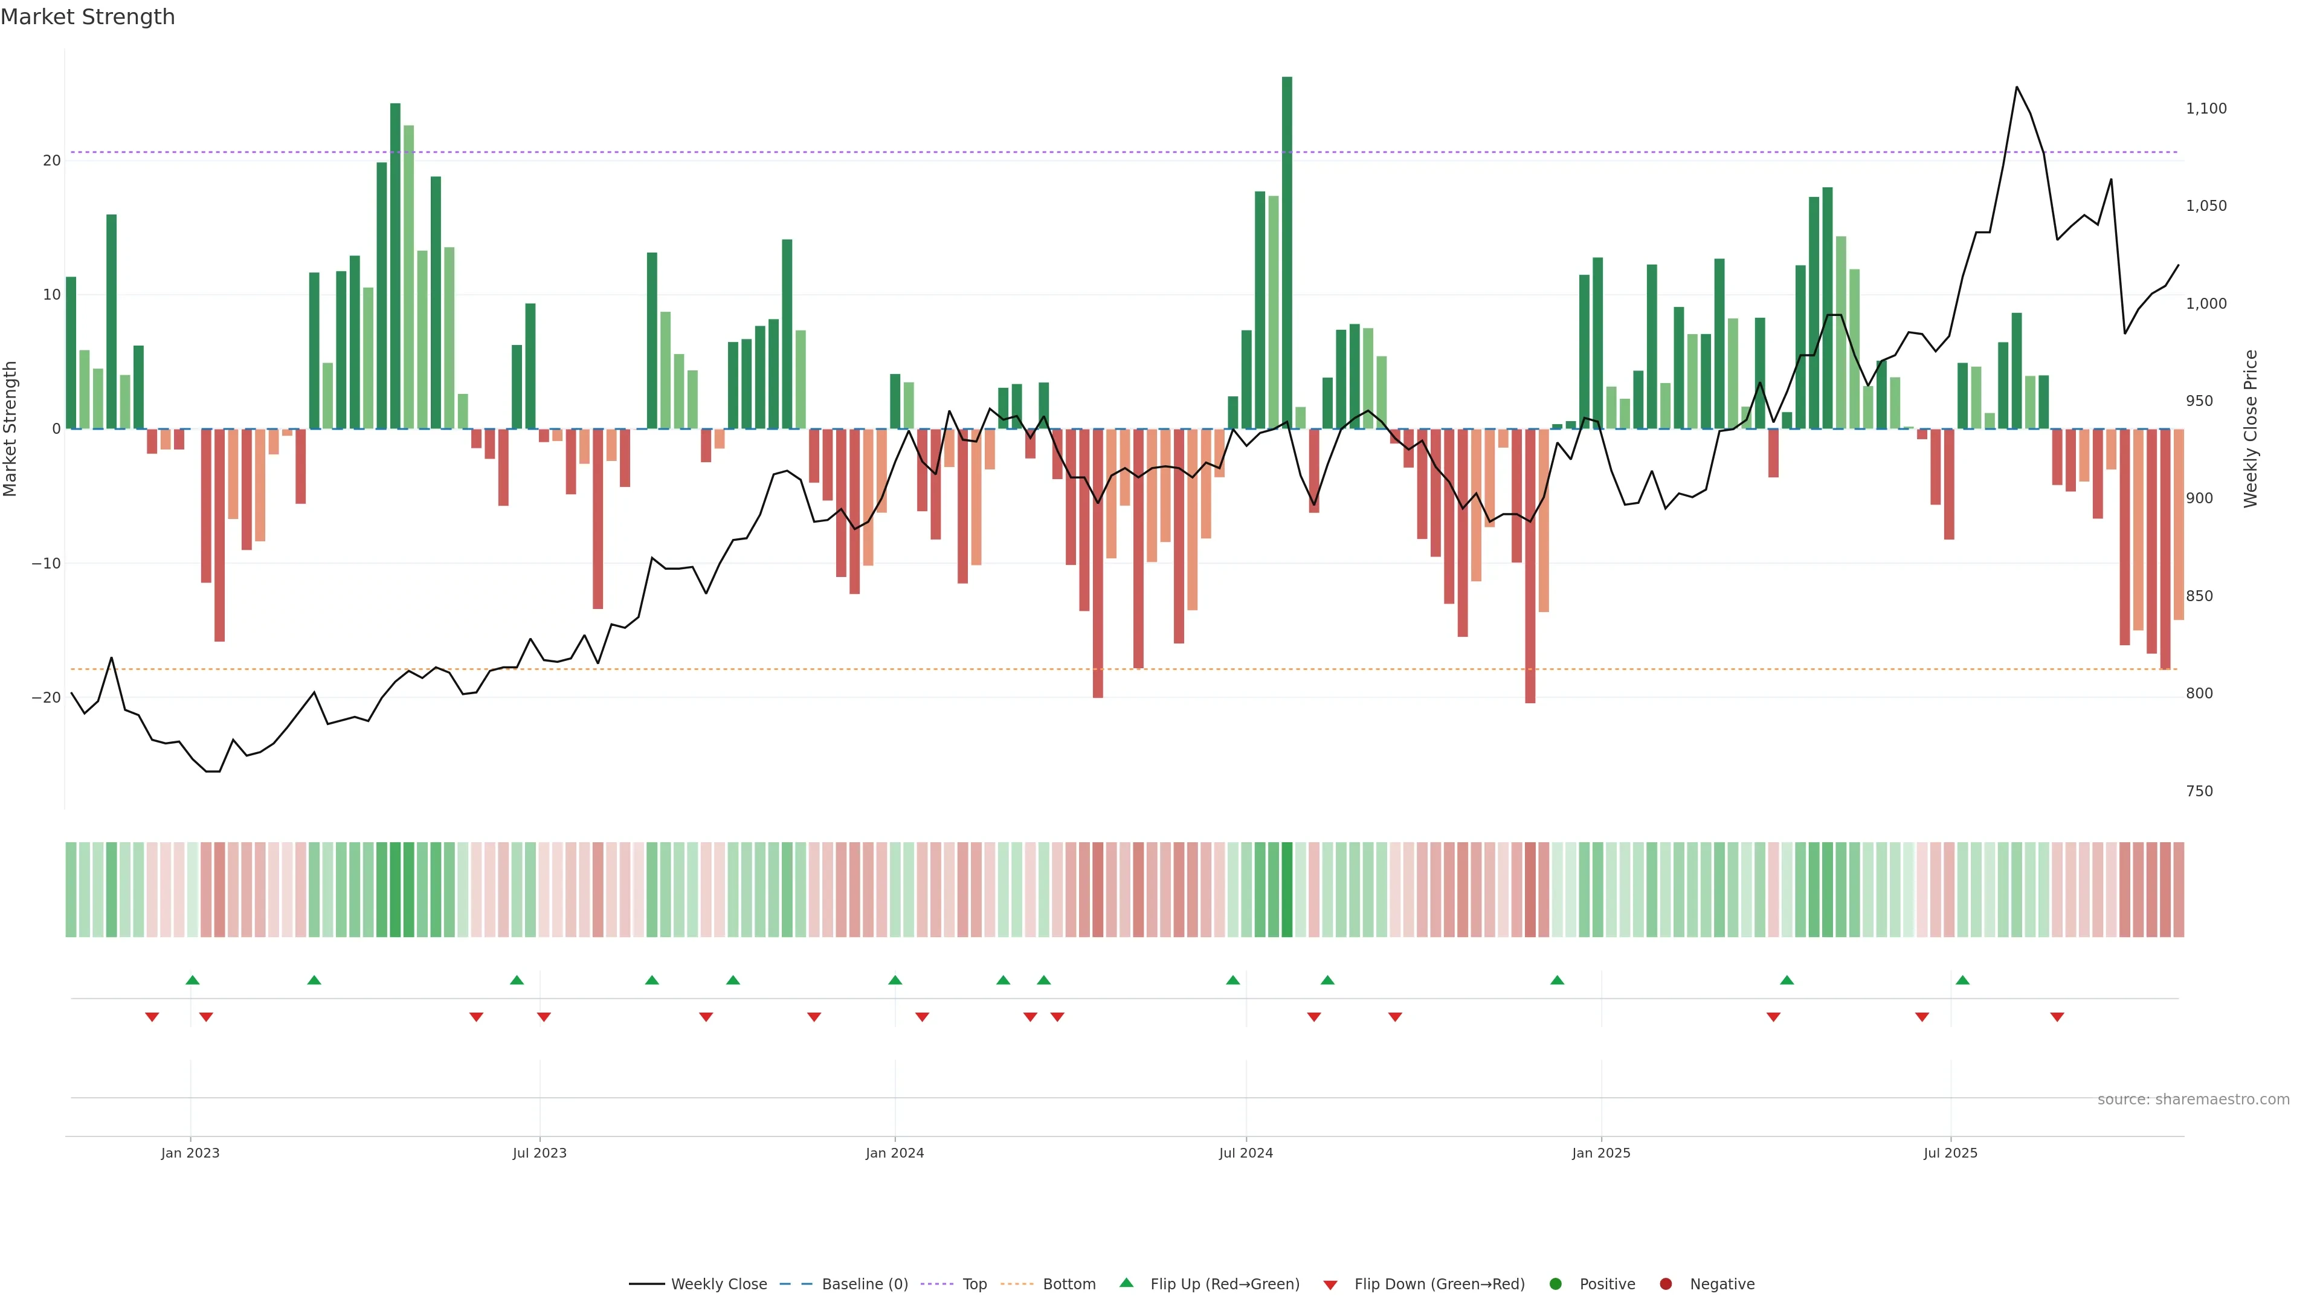Click the green flip-up marker just after Jul 2025
2320x1305 pixels.
(1962, 980)
